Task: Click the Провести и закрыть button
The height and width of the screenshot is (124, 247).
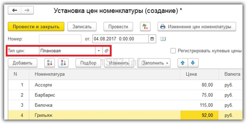Action: pyautogui.click(x=36, y=27)
